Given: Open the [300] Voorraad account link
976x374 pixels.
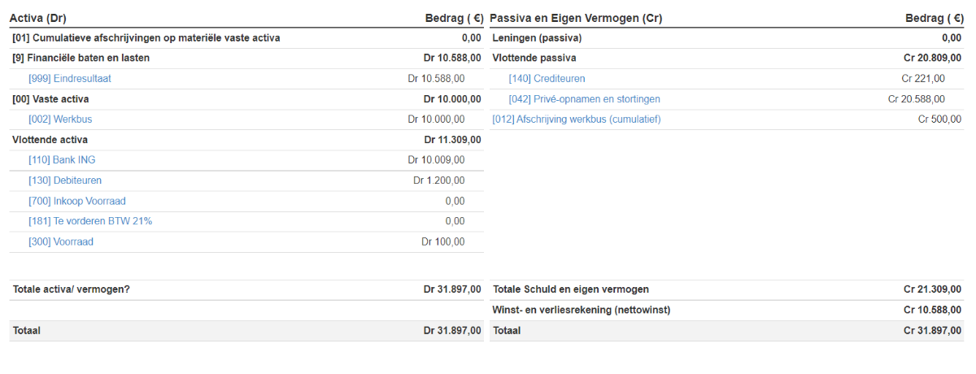Looking at the screenshot, I should click(x=61, y=241).
